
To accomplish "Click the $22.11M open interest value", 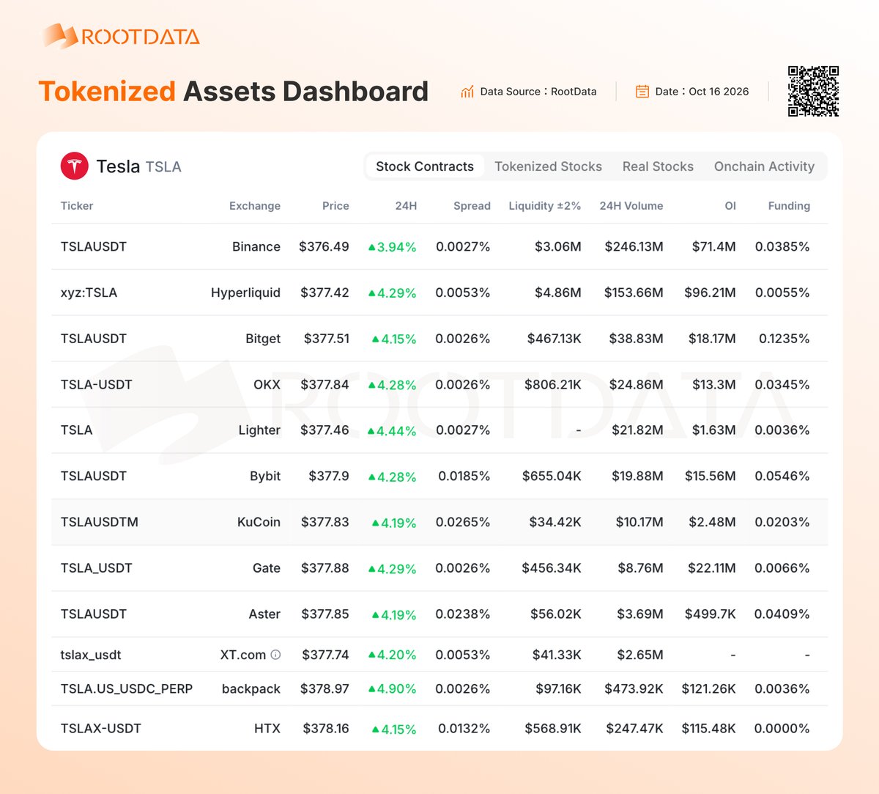I will pos(712,568).
